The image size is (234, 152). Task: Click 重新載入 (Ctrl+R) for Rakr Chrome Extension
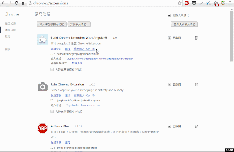click(x=84, y=96)
